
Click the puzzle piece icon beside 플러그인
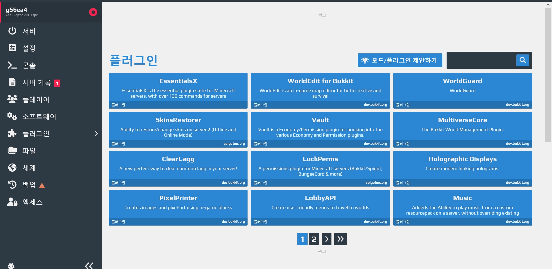[x=12, y=133]
